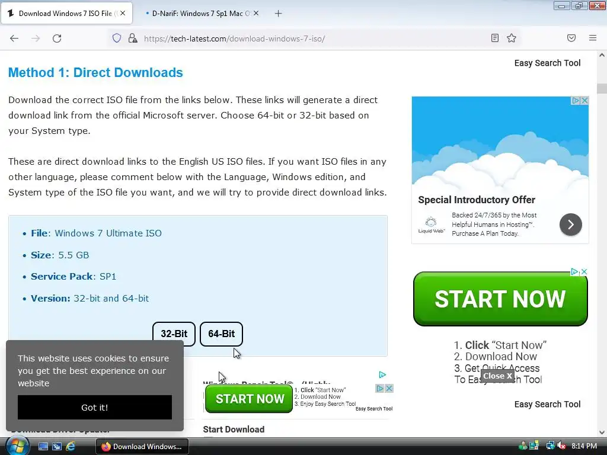Image resolution: width=607 pixels, height=455 pixels.
Task: Click the Liquid Web logo
Action: (x=432, y=225)
